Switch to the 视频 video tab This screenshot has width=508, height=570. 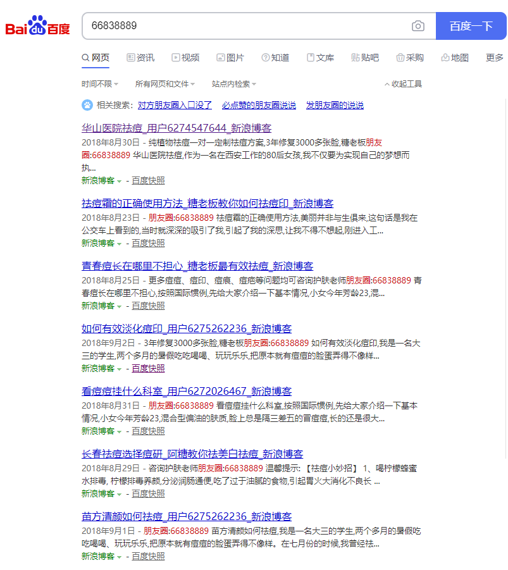[185, 58]
